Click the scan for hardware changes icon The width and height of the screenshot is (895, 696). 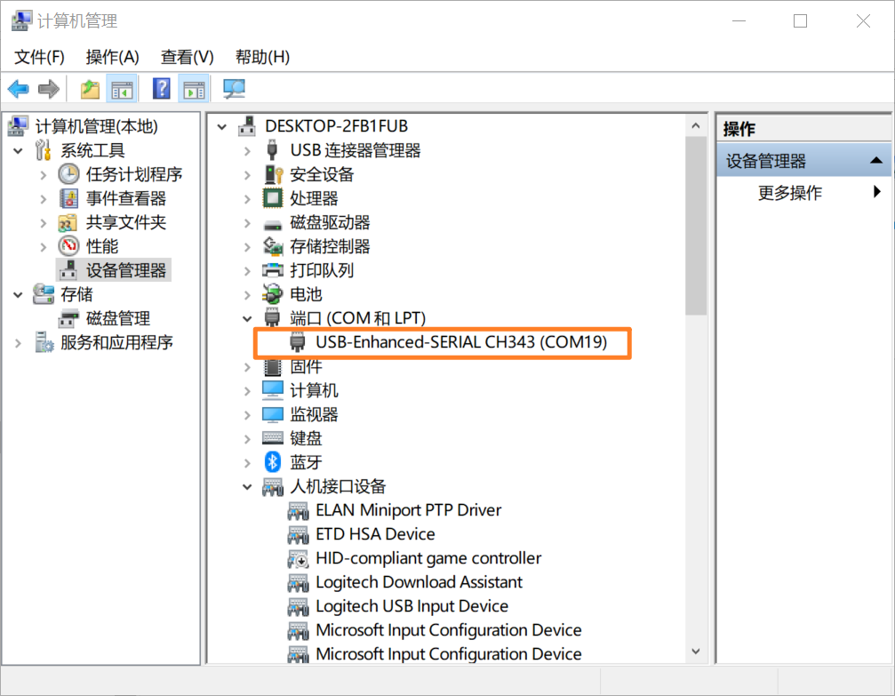[233, 88]
